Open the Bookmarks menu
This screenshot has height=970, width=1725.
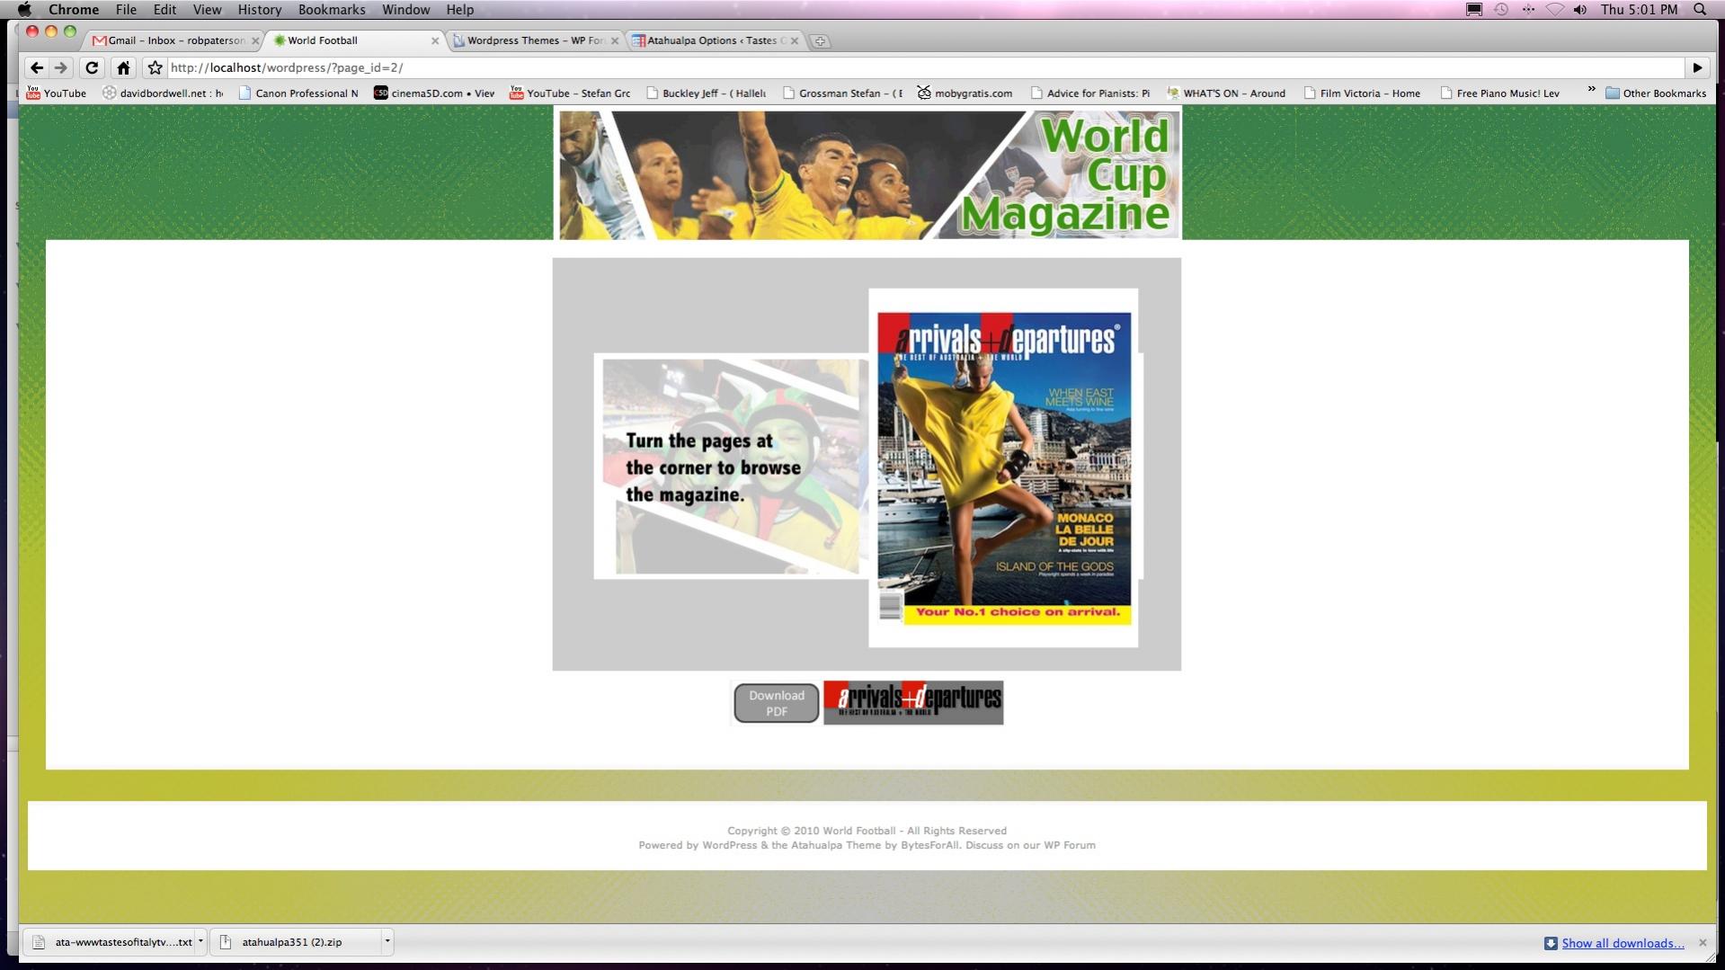click(332, 9)
